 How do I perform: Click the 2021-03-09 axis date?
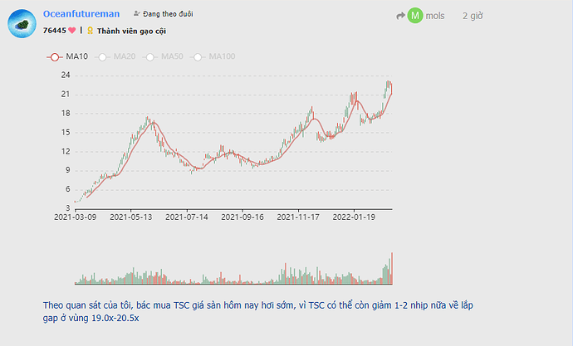pyautogui.click(x=76, y=217)
